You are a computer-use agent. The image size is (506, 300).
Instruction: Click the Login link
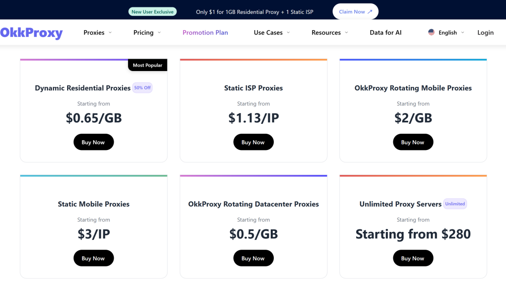(485, 33)
